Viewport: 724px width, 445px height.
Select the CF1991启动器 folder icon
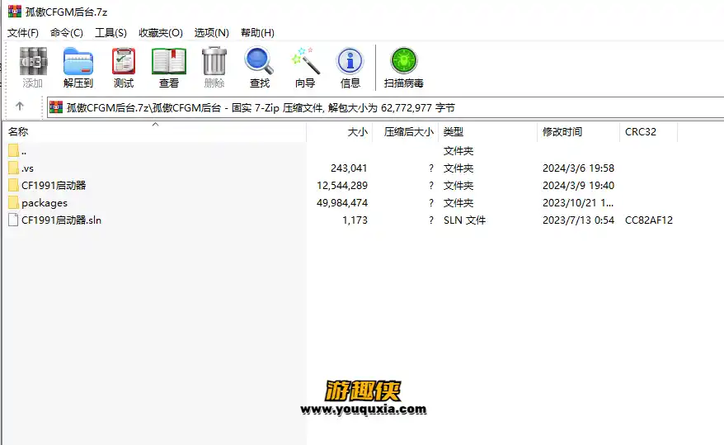(x=13, y=185)
